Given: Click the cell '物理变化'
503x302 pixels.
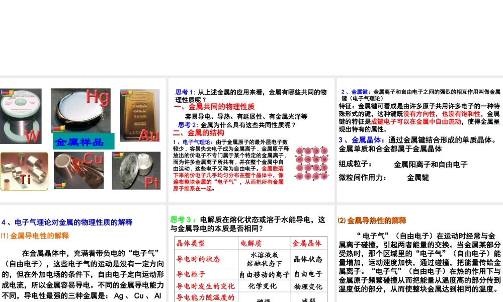Looking at the screenshot, I should tap(308, 286).
